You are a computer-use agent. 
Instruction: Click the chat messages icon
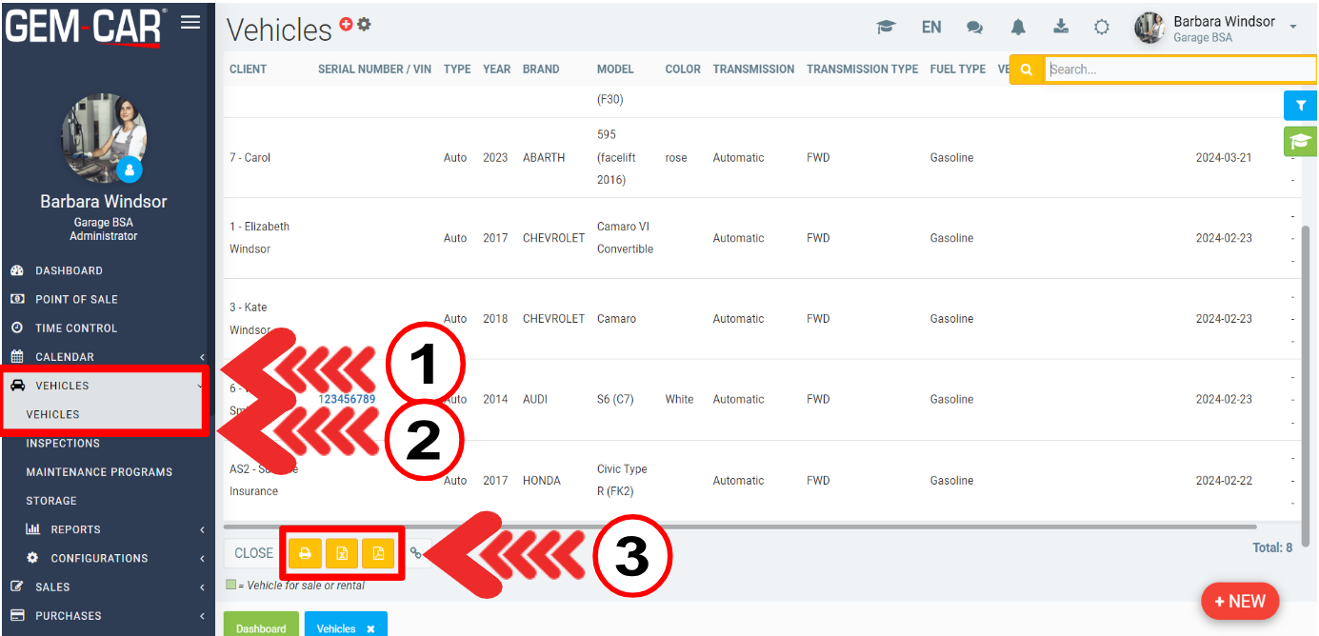[x=974, y=28]
